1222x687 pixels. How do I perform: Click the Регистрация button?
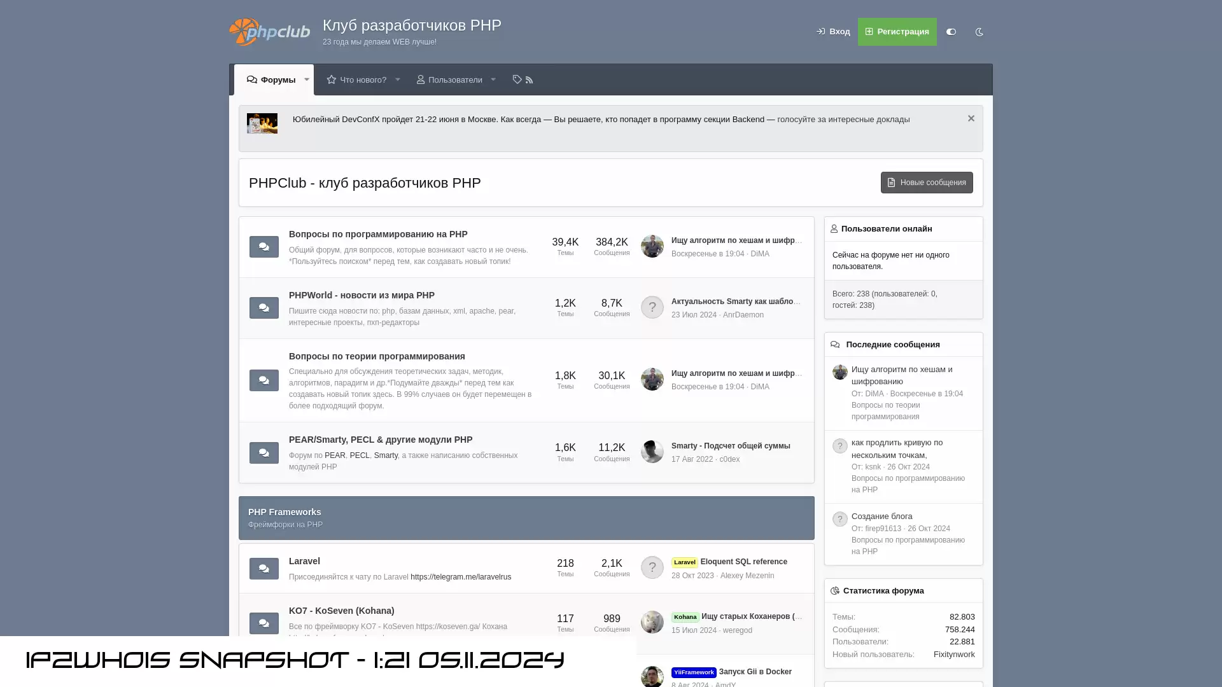tap(897, 32)
